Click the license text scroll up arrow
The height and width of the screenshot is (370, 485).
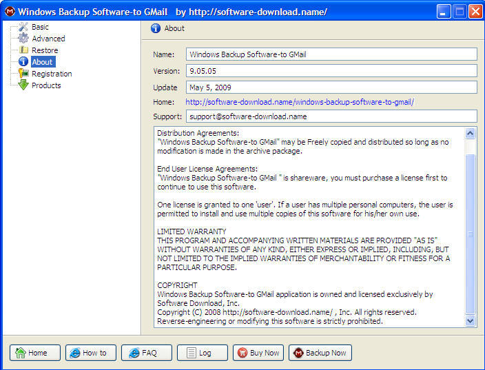point(470,134)
